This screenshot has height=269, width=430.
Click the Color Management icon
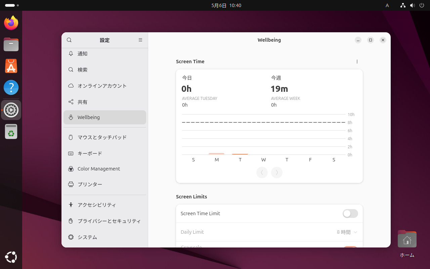point(71,169)
